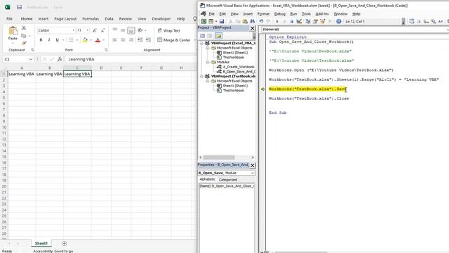The width and height of the screenshot is (449, 253).
Task: Toggle Align Right in Excel
Action: (131, 40)
